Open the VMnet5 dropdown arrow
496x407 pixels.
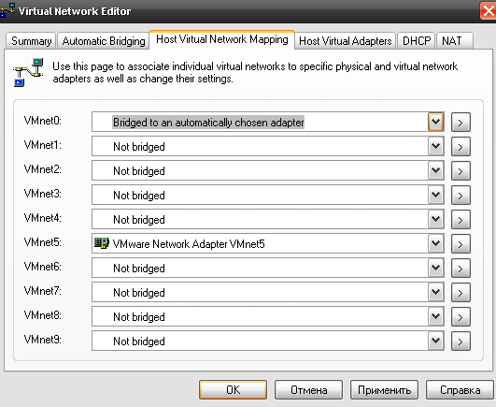point(435,243)
